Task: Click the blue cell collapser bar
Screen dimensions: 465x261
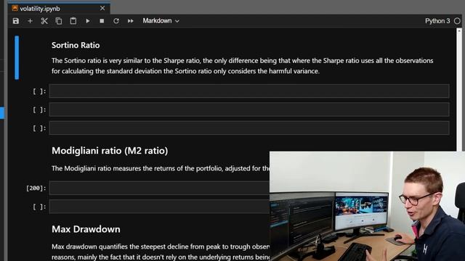Action: click(x=17, y=58)
